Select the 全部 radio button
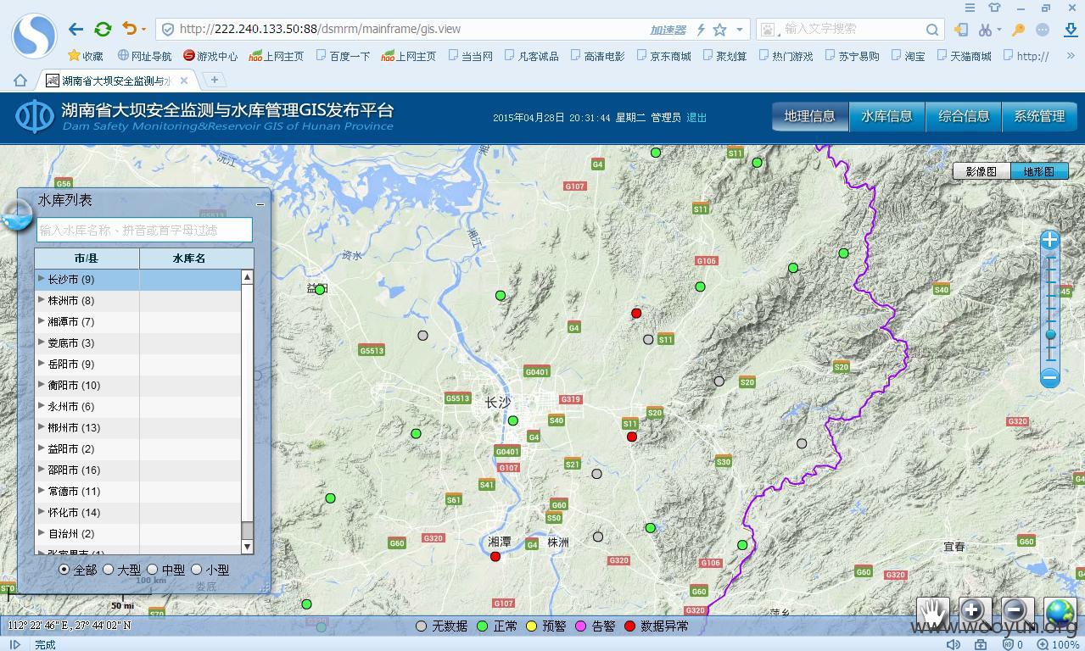The image size is (1085, 651). [x=64, y=570]
